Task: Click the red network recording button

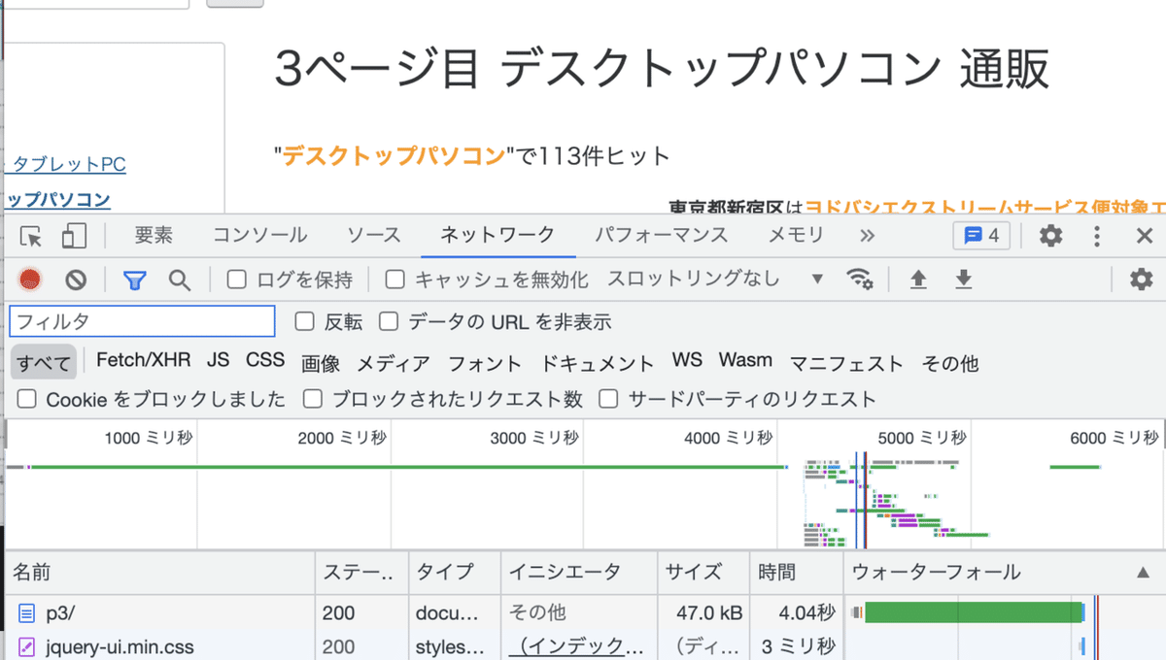Action: 29,280
